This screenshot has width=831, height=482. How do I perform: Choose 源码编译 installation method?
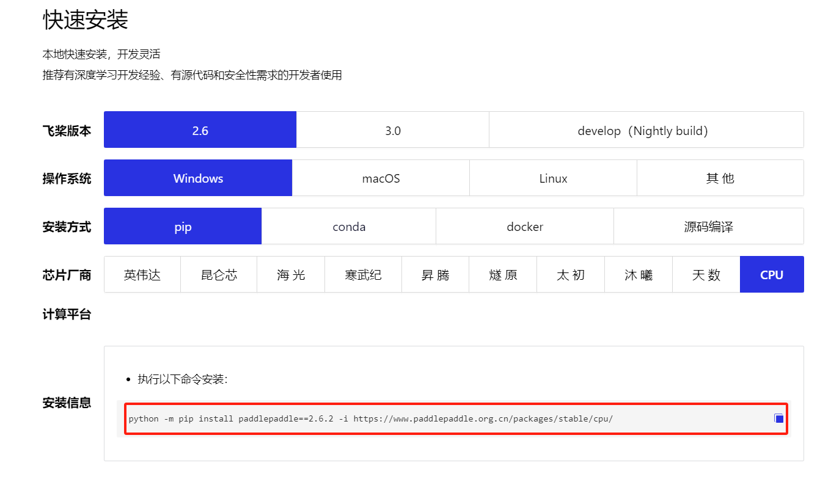(709, 226)
